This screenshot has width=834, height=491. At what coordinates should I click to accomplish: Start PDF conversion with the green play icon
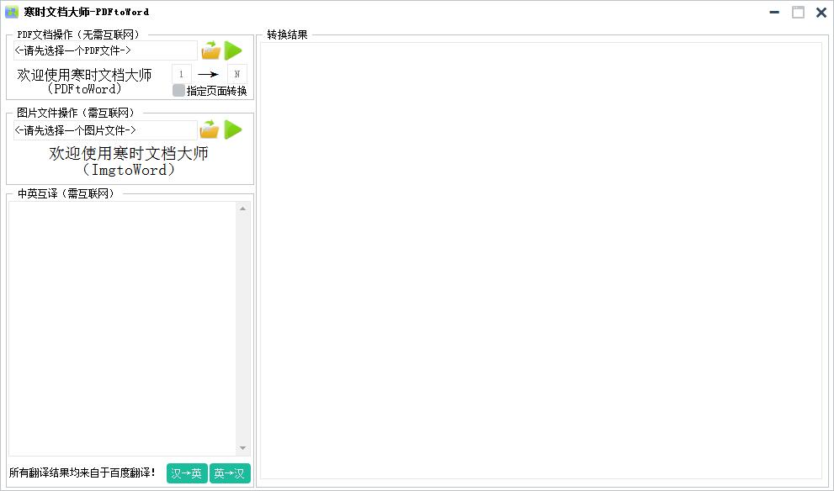[233, 50]
